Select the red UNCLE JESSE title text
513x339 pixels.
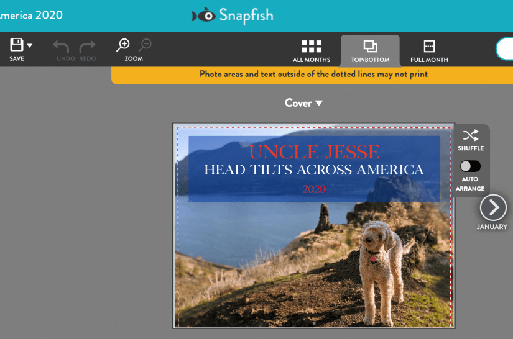pyautogui.click(x=314, y=151)
